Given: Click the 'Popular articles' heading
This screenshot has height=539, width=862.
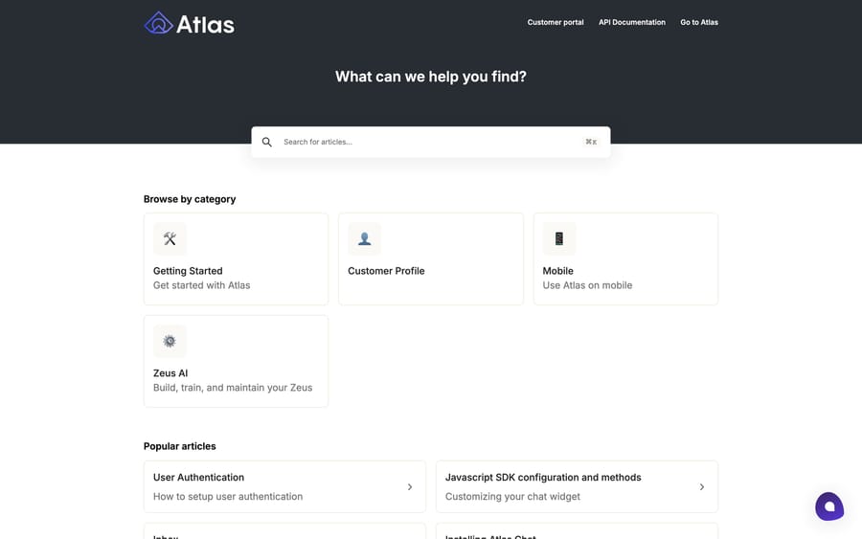Looking at the screenshot, I should click(x=180, y=446).
